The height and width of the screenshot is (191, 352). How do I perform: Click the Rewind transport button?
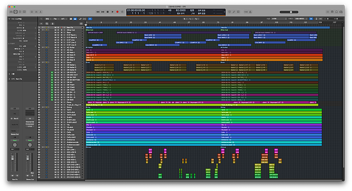coord(98,12)
